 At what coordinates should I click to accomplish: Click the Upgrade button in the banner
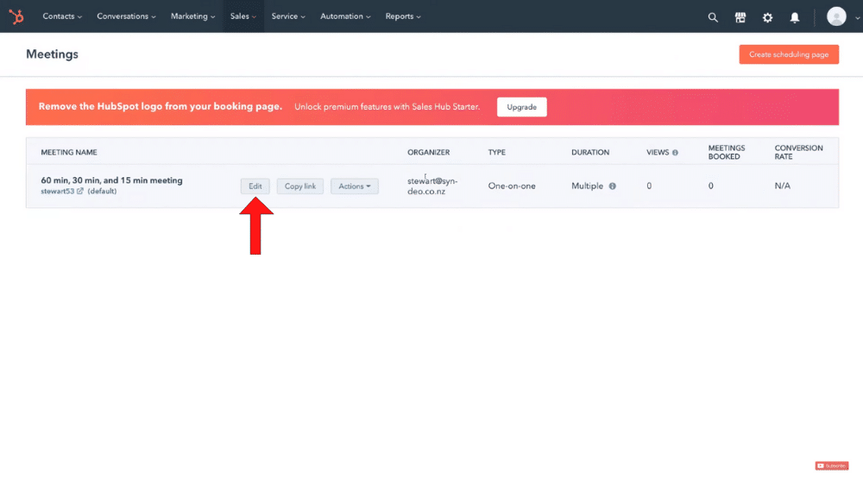pos(522,107)
